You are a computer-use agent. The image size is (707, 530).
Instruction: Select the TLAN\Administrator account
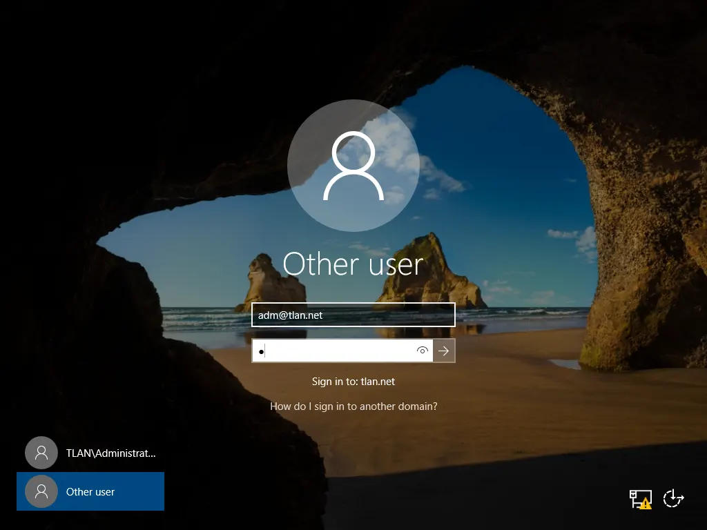(x=90, y=453)
